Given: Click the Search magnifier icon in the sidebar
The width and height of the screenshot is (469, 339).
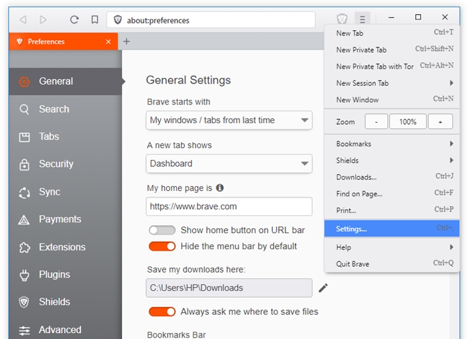Looking at the screenshot, I should [24, 109].
